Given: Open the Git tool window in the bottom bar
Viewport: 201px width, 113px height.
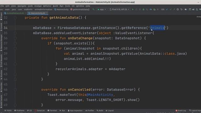Looking at the screenshot, I should (x=30, y=110).
